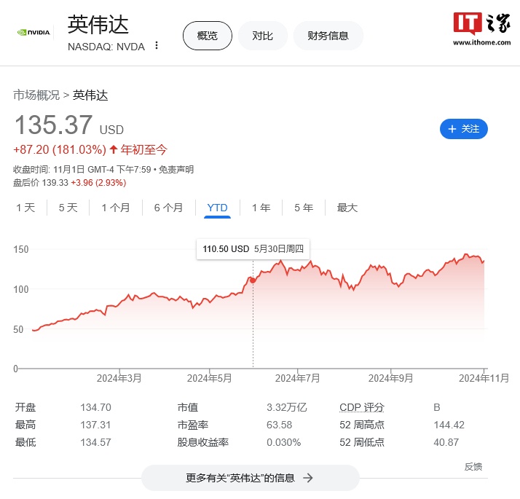Click the 市盈率 value 63.58

[279, 425]
